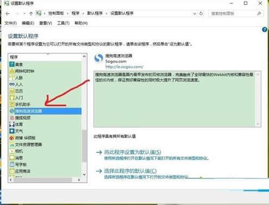Click the 文件资源管理器 folder icon
The image size is (269, 205).
pyautogui.click(x=12, y=144)
